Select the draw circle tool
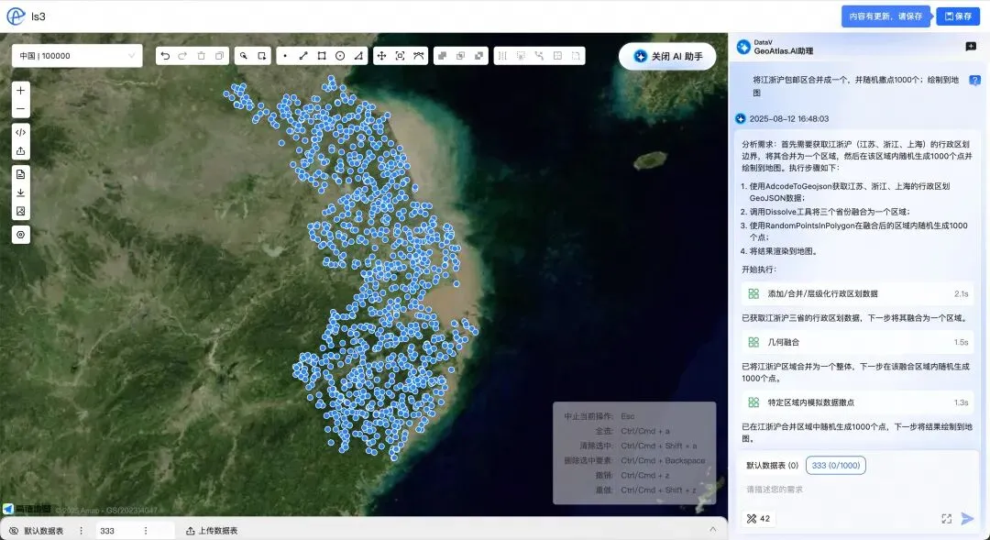This screenshot has width=990, height=540. point(340,56)
